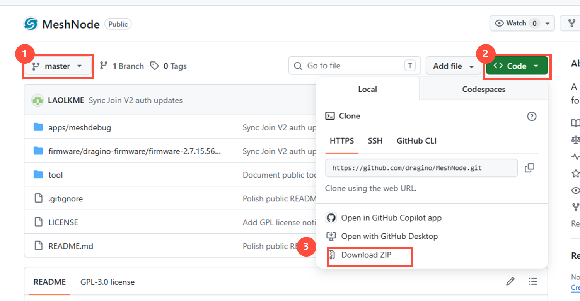Click the fork icon button
580x301 pixels.
click(x=572, y=24)
